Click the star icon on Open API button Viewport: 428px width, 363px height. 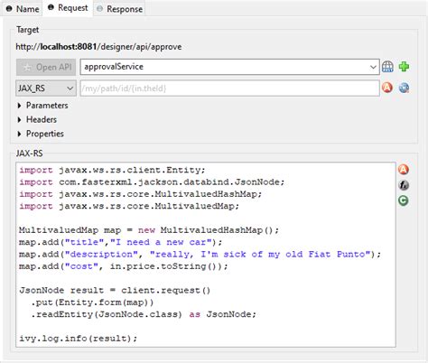point(27,67)
